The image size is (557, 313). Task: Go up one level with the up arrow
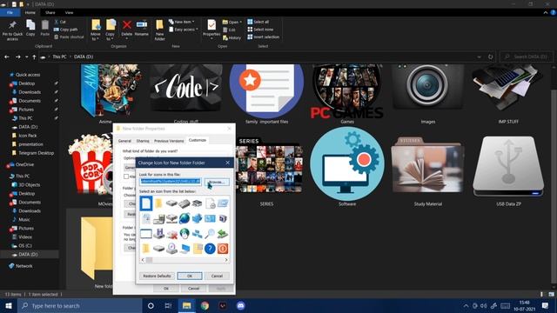coord(34,57)
